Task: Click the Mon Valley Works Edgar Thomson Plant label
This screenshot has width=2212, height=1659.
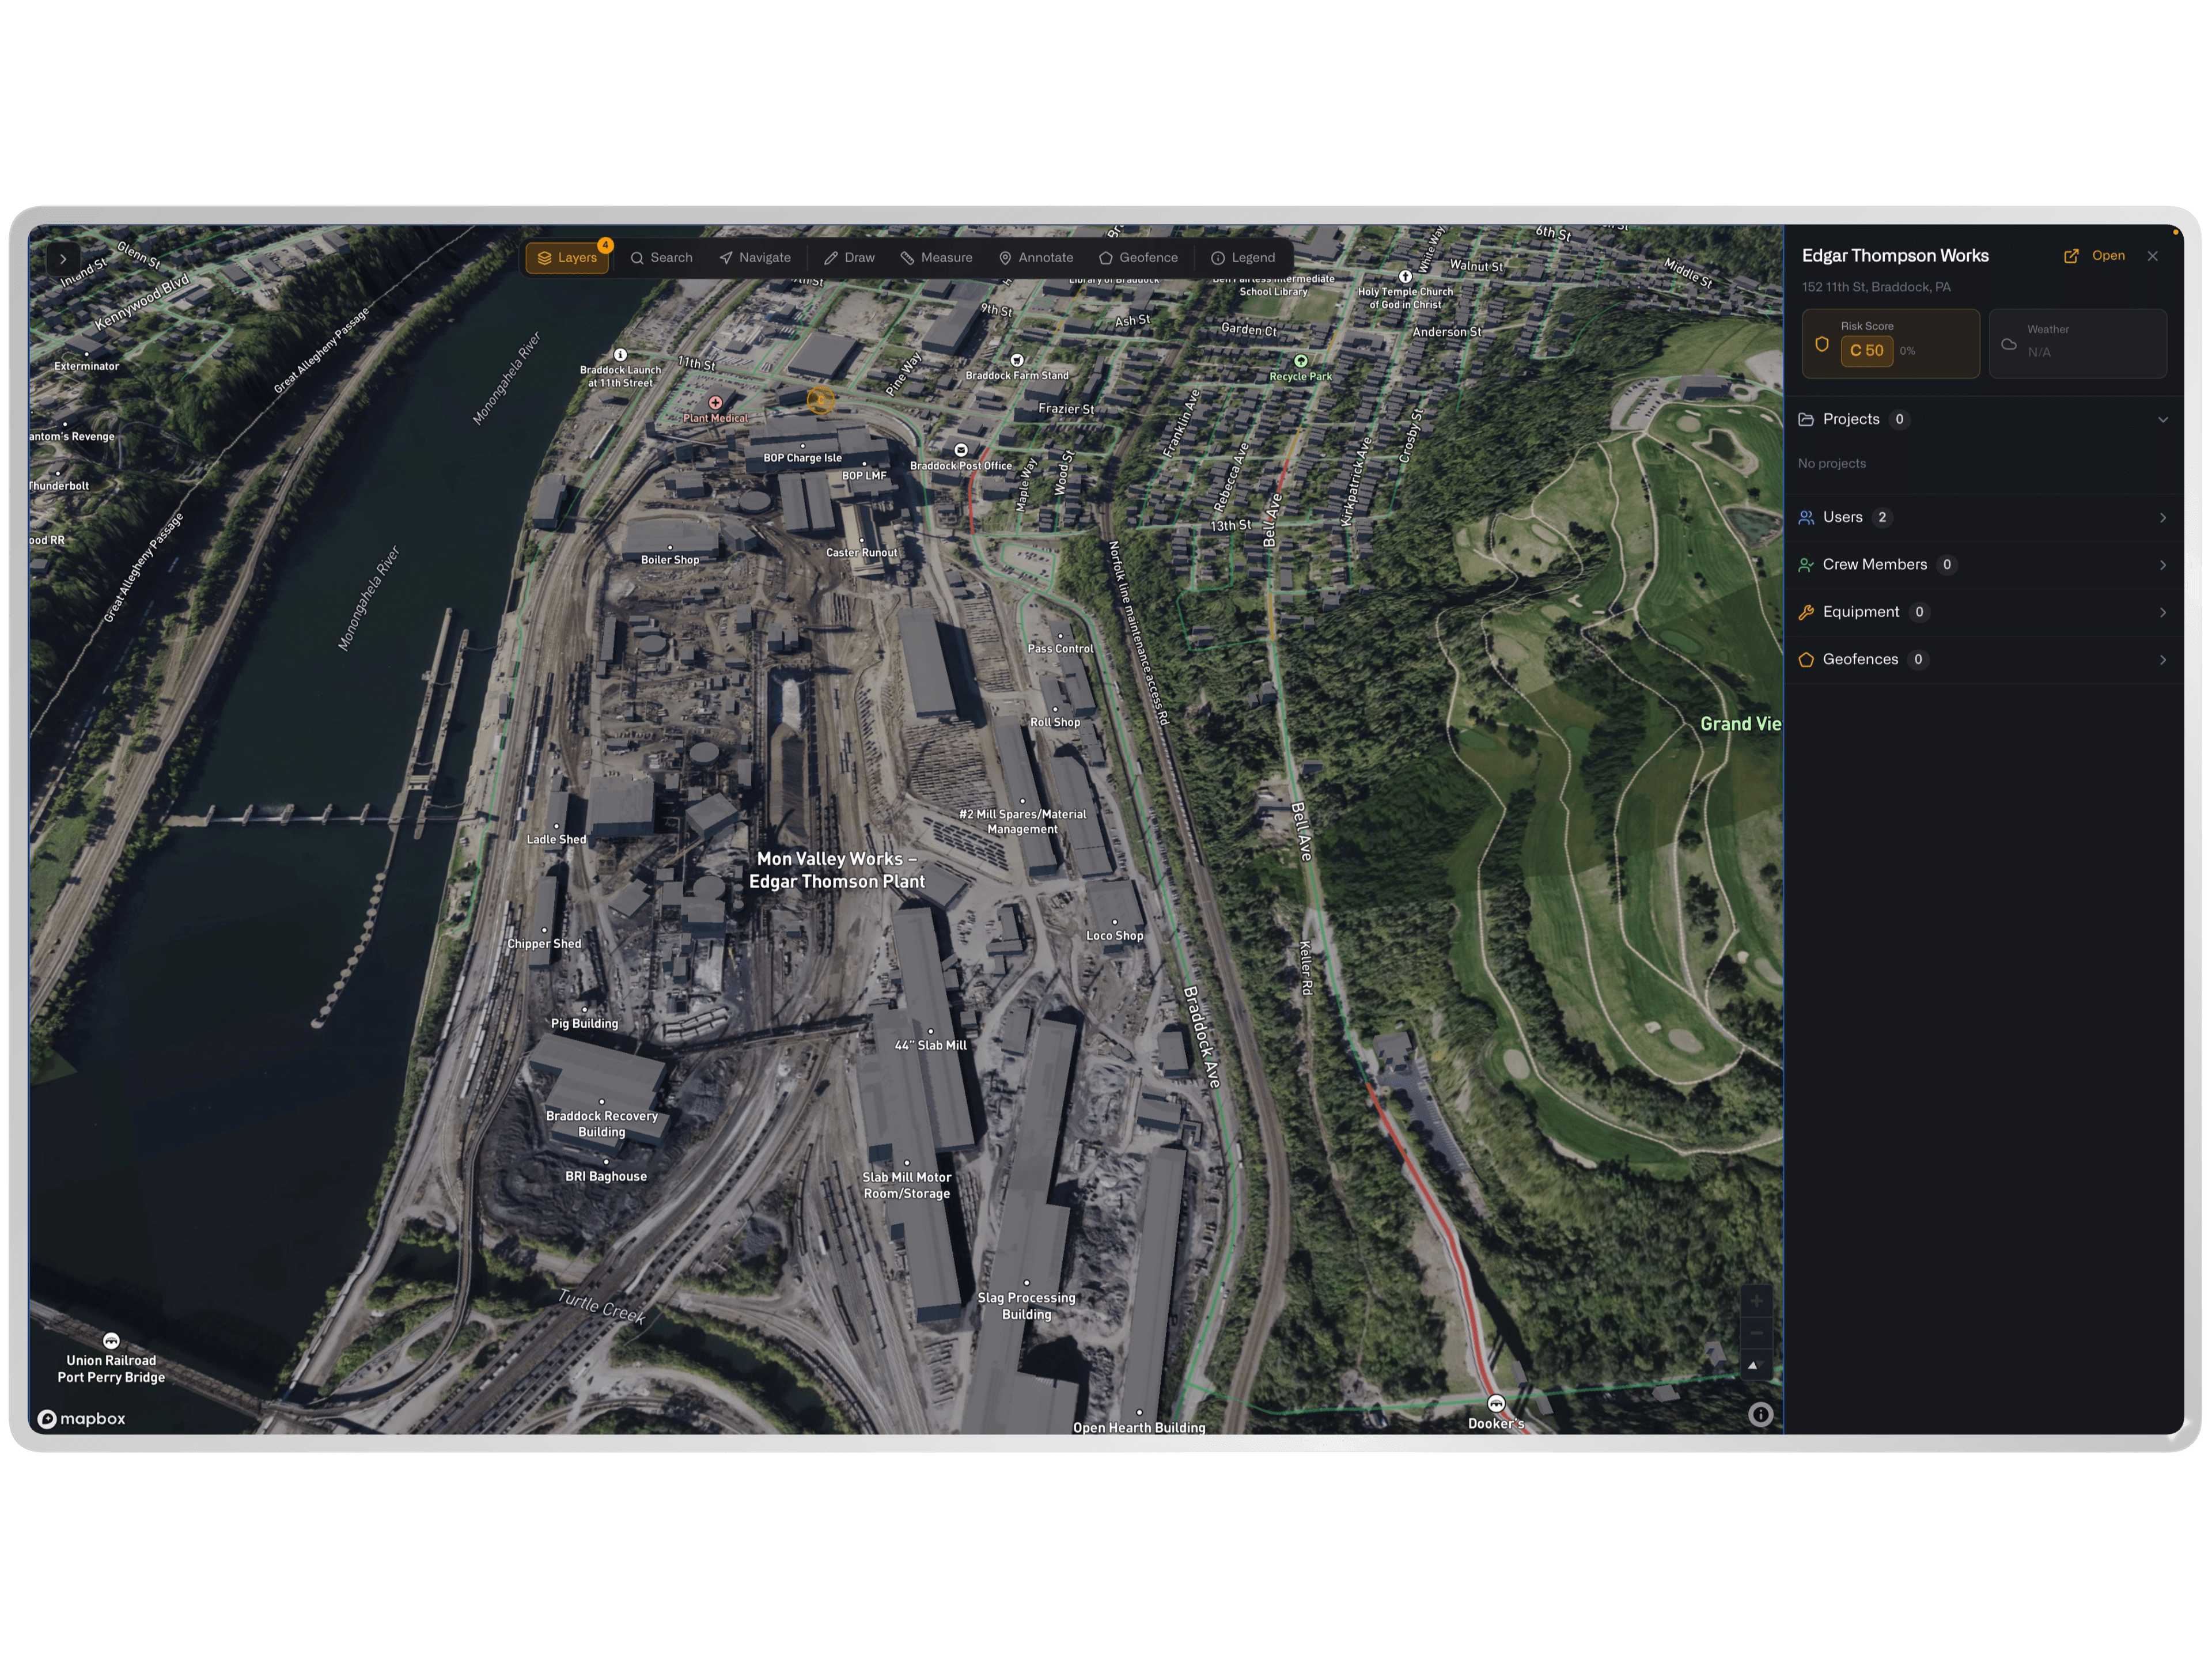Action: click(837, 870)
